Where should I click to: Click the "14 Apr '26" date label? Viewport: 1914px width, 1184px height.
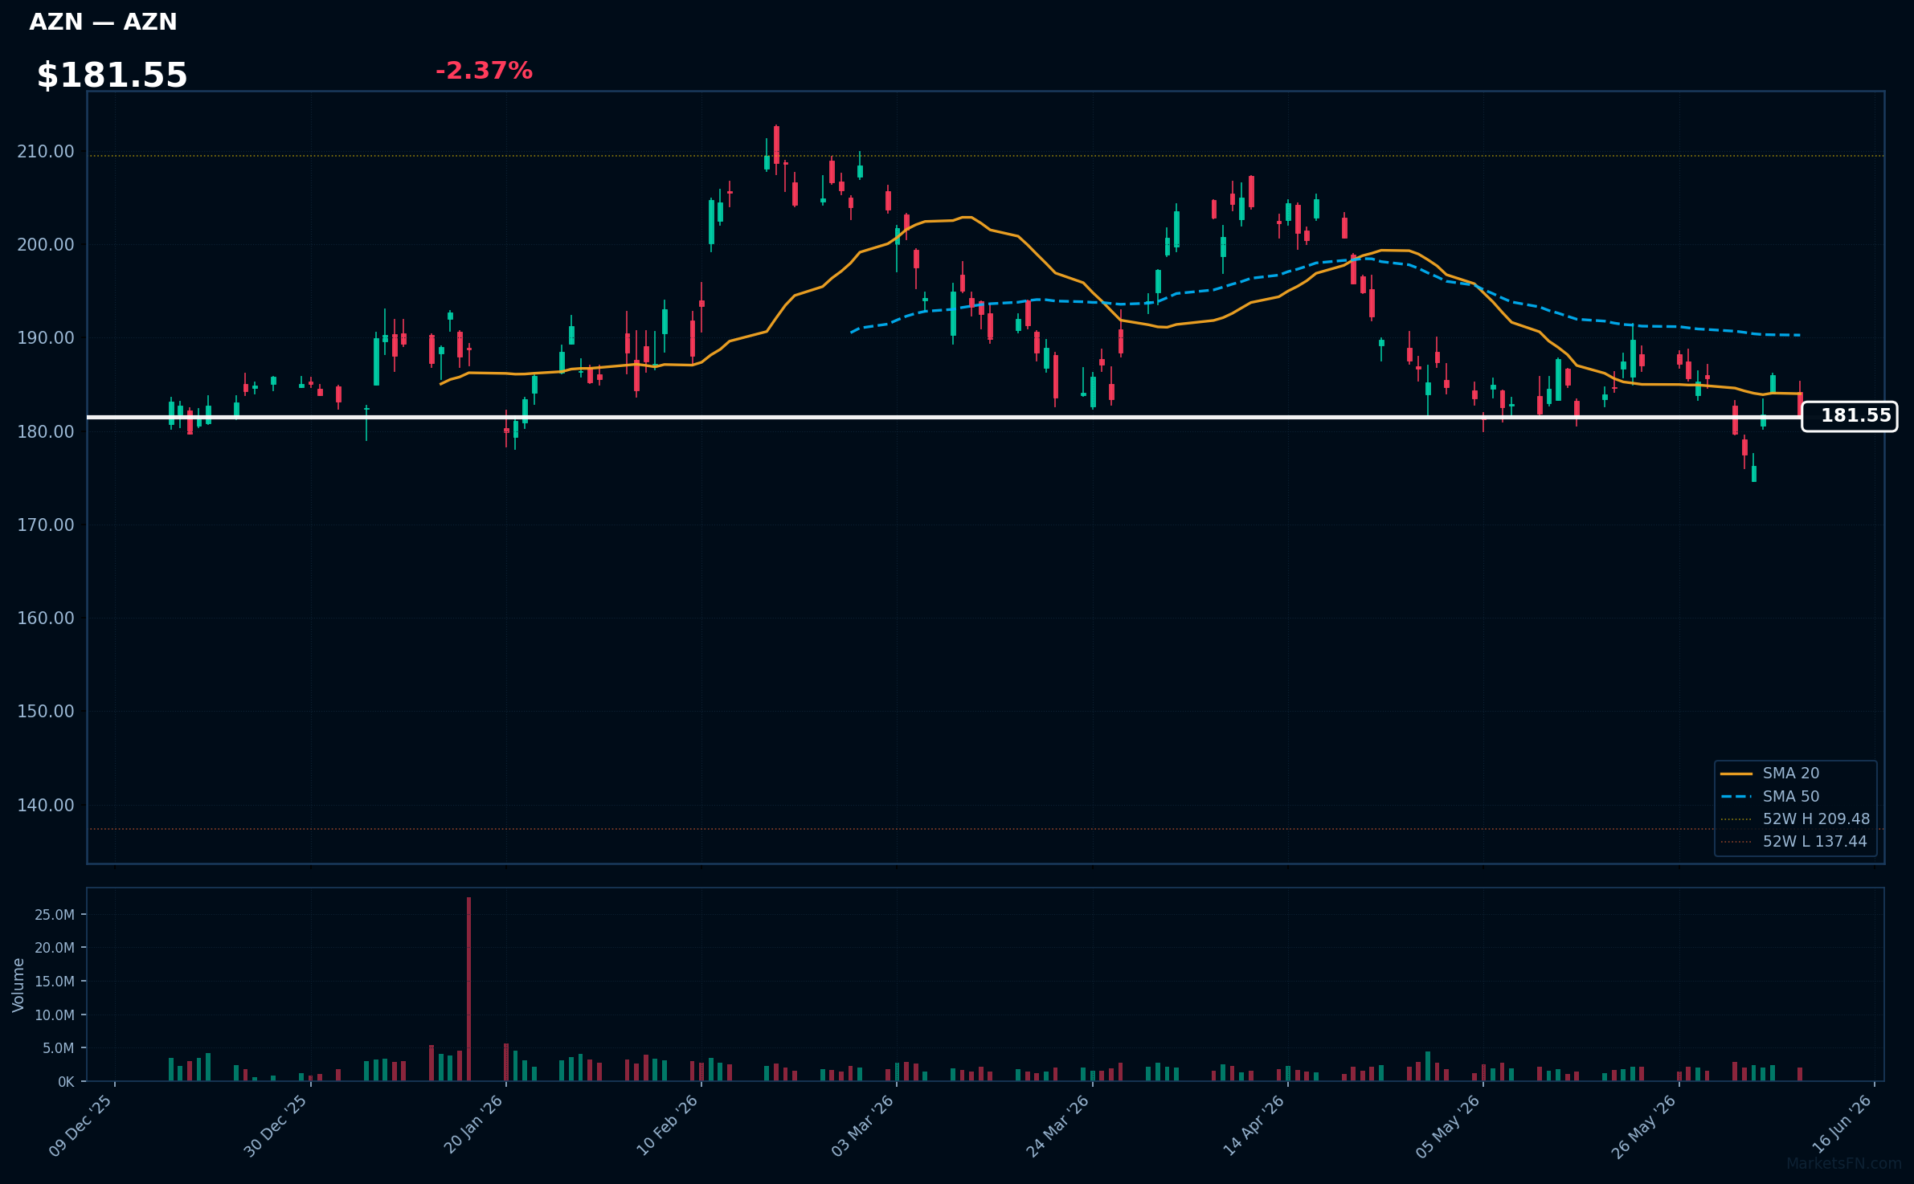coord(1254,1125)
